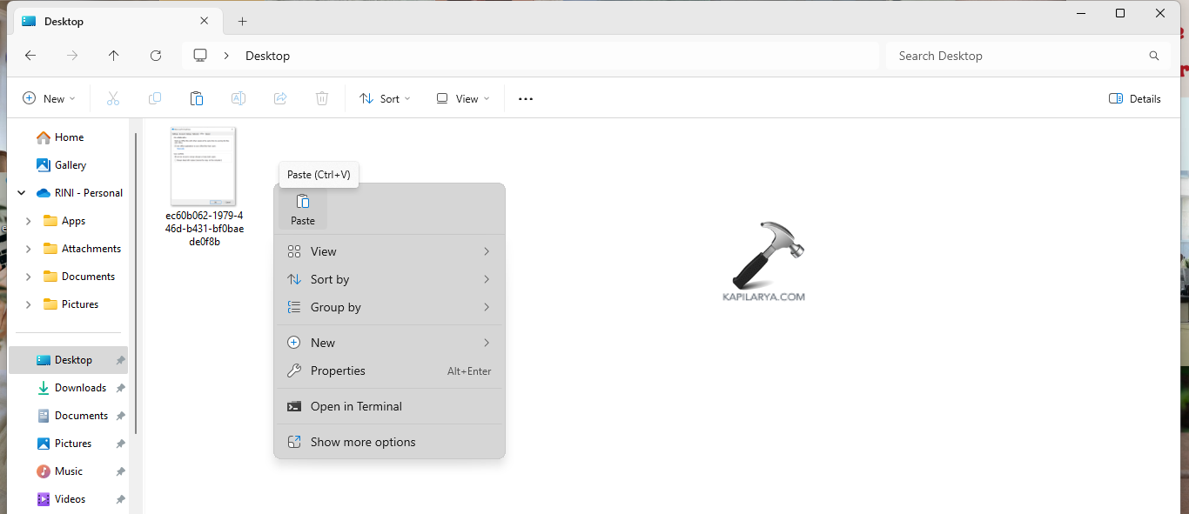Click the Rename icon in toolbar
This screenshot has width=1189, height=514.
tap(238, 99)
